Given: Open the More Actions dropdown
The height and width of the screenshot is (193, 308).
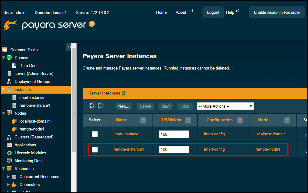Looking at the screenshot, I should tap(225, 106).
